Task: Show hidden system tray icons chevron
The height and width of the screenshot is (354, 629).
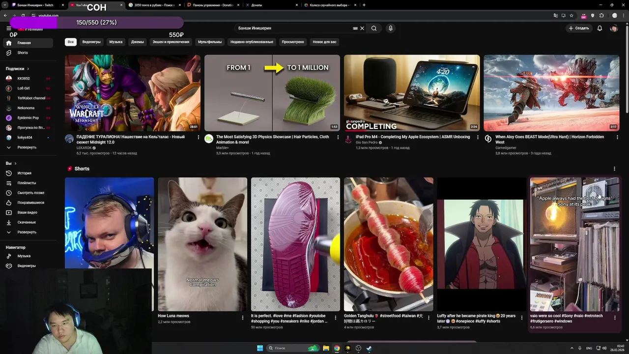Action: [x=572, y=348]
